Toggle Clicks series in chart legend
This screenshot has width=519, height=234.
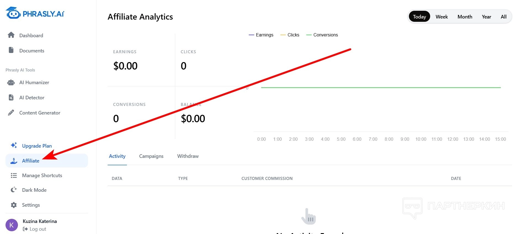(290, 35)
